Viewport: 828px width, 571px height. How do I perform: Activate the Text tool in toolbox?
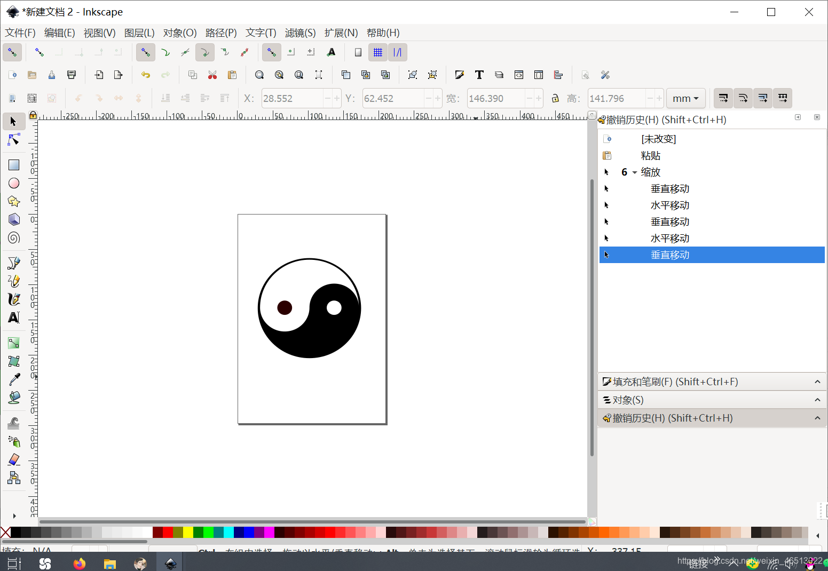pos(13,317)
